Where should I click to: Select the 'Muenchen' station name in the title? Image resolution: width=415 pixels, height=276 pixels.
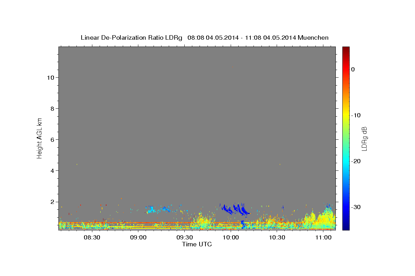[x=313, y=38]
